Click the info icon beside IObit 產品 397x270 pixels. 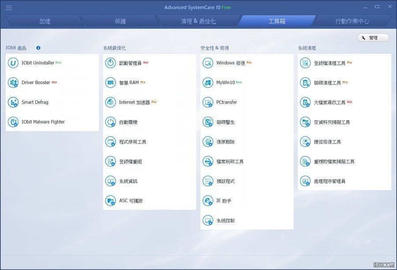pyautogui.click(x=38, y=48)
